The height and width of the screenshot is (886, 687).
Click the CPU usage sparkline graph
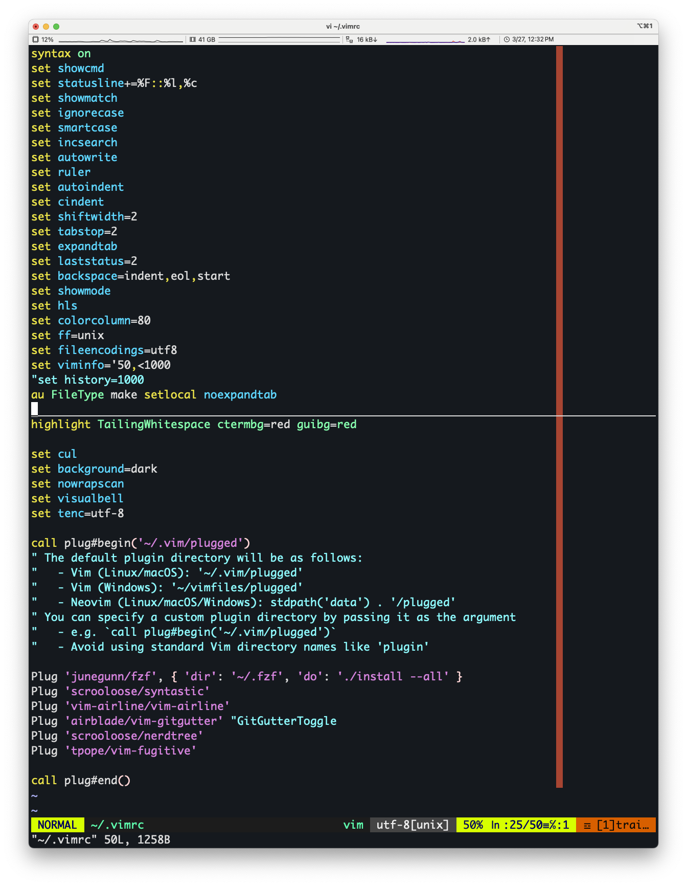121,39
